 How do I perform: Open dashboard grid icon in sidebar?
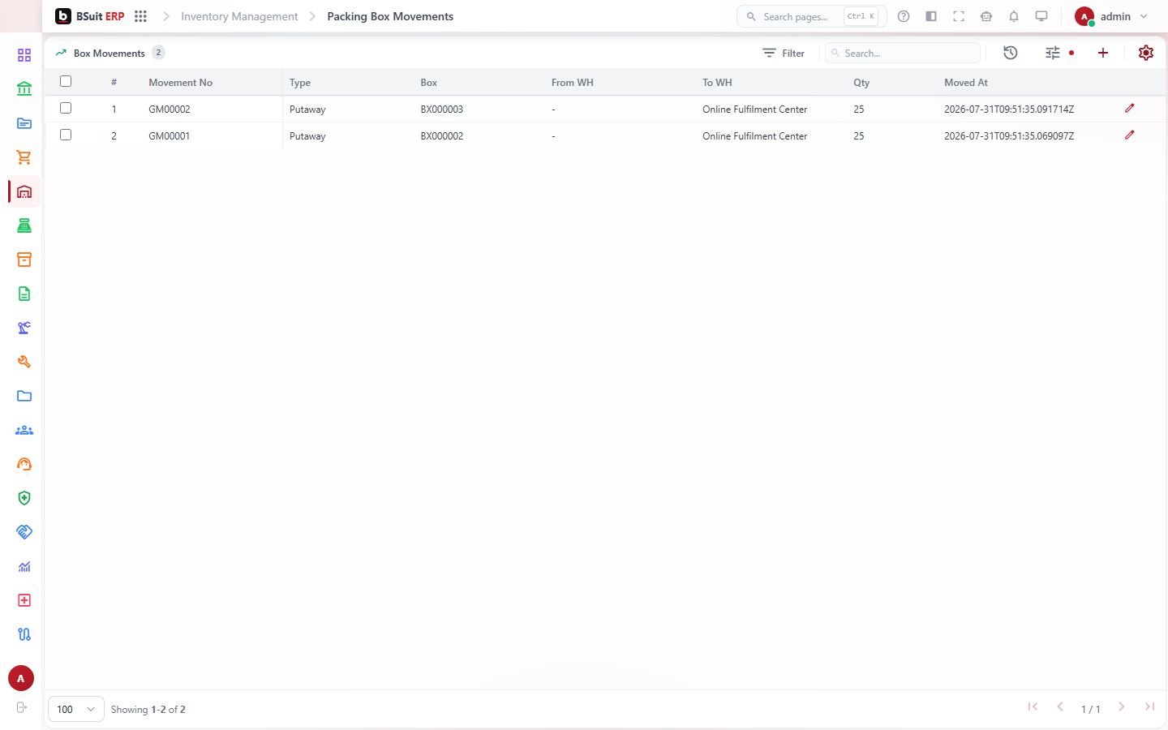click(24, 55)
